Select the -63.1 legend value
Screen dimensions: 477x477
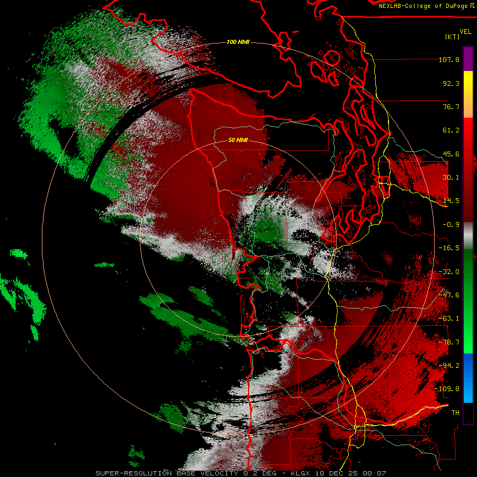coord(449,319)
